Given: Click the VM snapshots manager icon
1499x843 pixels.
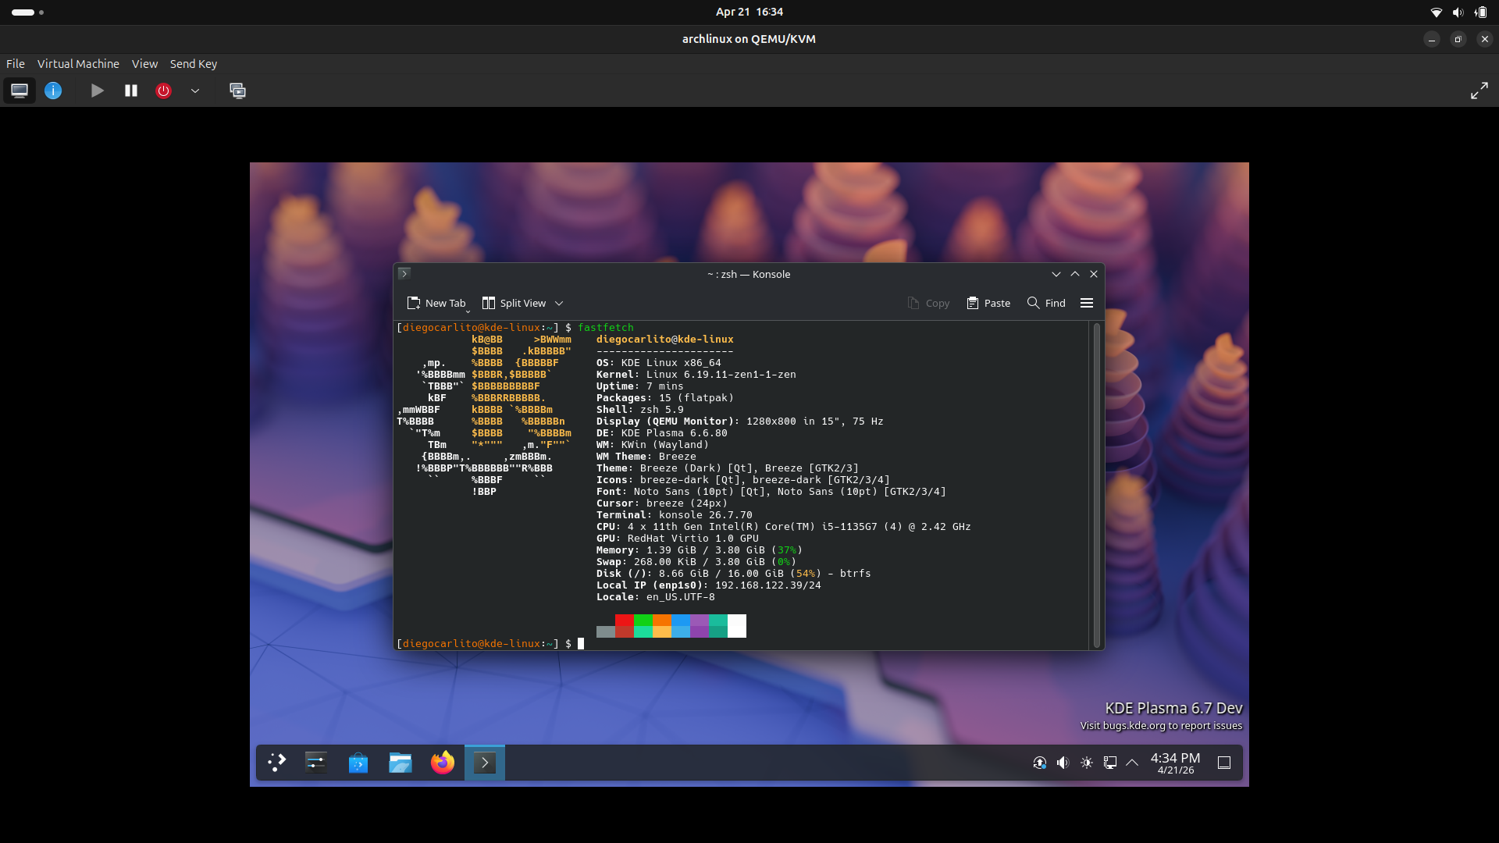Looking at the screenshot, I should coord(237,91).
